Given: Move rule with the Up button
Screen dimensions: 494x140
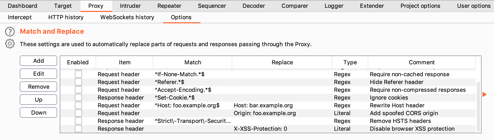Looking at the screenshot, I should pos(38,100).
